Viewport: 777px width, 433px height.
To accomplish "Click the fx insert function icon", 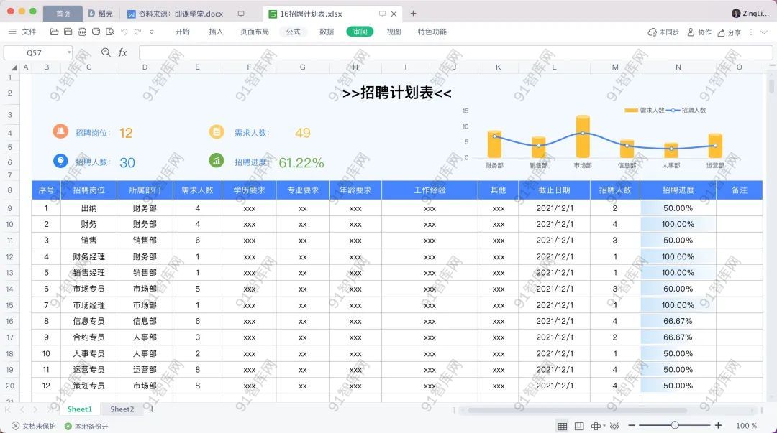I will (122, 52).
